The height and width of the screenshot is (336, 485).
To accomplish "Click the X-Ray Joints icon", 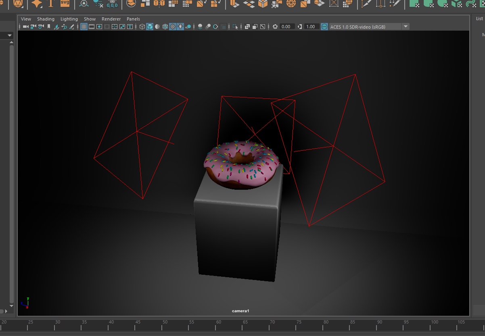I will click(x=263, y=27).
